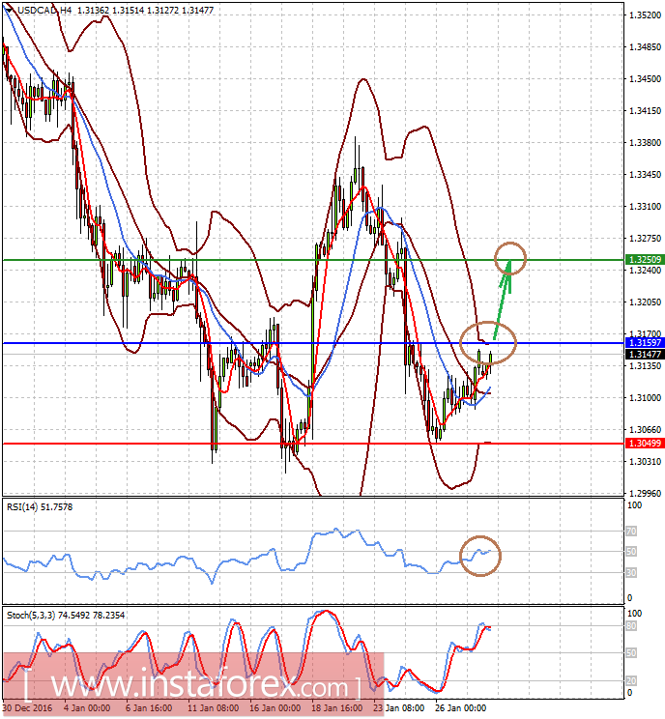Image resolution: width=665 pixels, height=719 pixels.
Task: Select the brown ellipse on the blue line
Action: click(488, 340)
